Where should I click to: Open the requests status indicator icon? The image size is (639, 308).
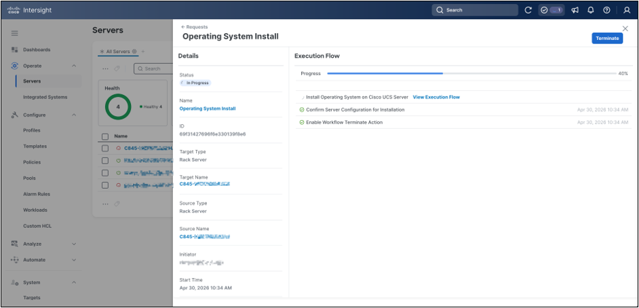[x=551, y=10]
